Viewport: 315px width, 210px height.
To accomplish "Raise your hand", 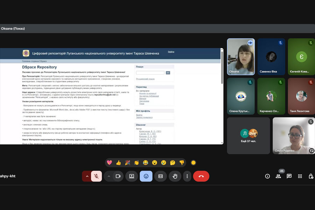I will pos(175,176).
